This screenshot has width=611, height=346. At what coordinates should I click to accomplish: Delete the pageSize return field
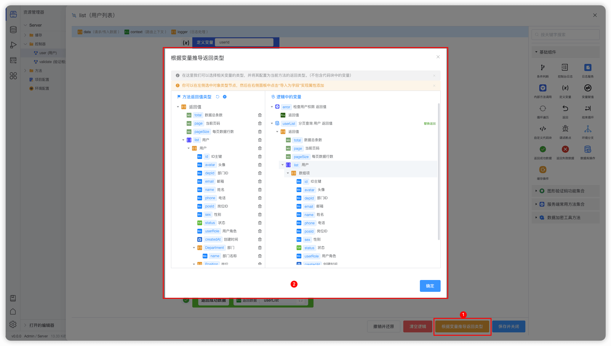[260, 132]
